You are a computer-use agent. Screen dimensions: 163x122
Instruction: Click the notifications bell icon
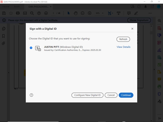point(145,7)
